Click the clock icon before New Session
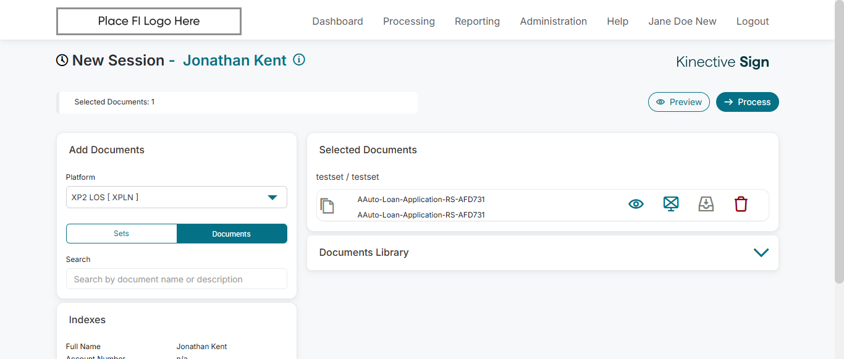This screenshot has width=844, height=359. coord(62,61)
